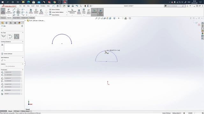
Task: Click the Quick Snaps tool
Action: pyautogui.click(x=84, y=11)
